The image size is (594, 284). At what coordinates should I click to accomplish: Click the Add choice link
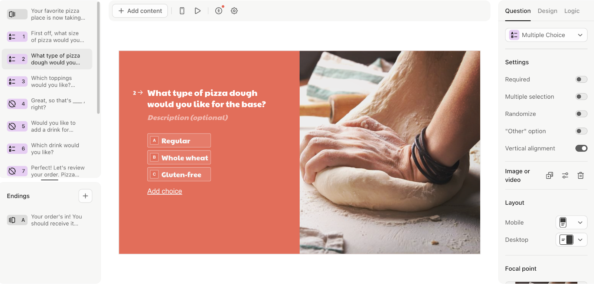pyautogui.click(x=164, y=191)
